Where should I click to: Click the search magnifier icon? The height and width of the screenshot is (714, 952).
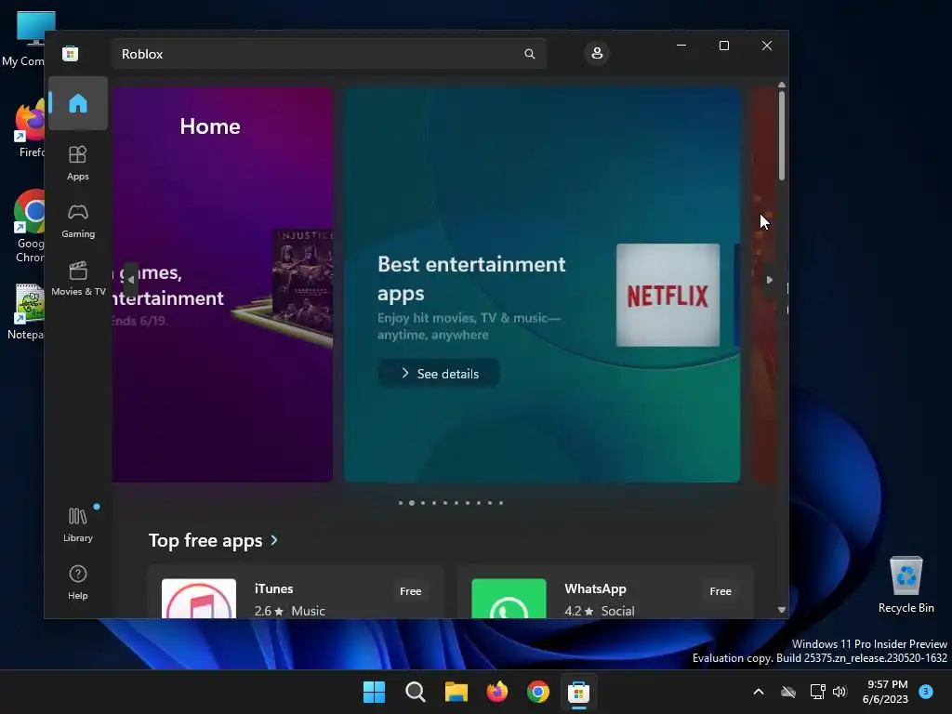point(529,54)
